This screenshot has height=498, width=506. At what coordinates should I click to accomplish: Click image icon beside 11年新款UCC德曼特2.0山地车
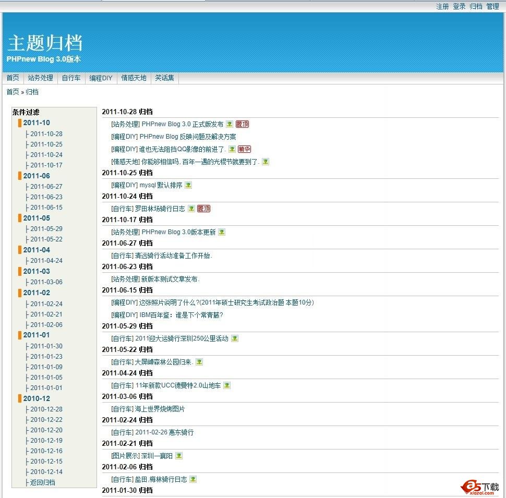pyautogui.click(x=227, y=385)
